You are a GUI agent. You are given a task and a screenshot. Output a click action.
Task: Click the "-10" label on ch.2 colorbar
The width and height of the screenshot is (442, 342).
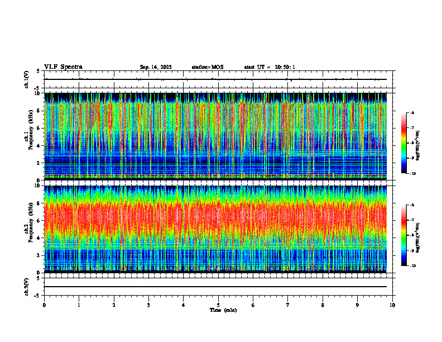tap(412, 266)
